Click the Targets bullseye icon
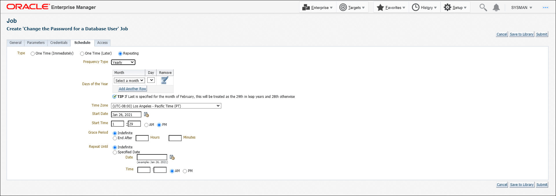Image resolution: width=556 pixels, height=196 pixels. 343,8
